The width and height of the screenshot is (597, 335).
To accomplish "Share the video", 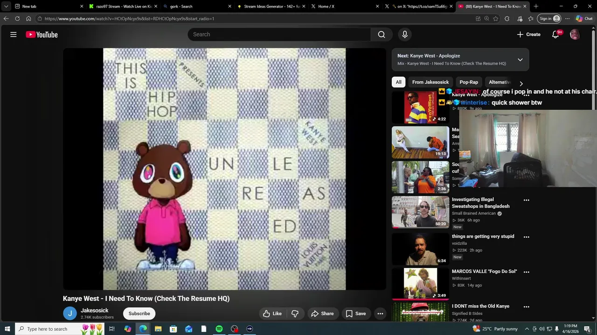I will (322, 314).
